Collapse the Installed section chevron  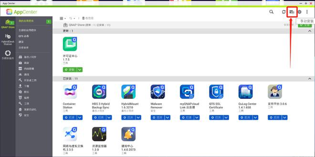pyautogui.click(x=310, y=79)
